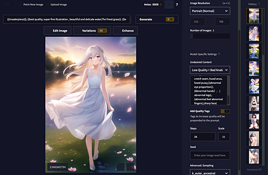Click the Enhance button
The height and width of the screenshot is (175, 268).
click(x=125, y=31)
